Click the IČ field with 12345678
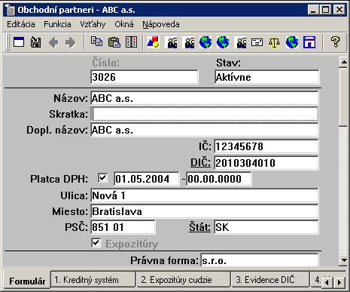Screen dimensions: 350x292 266,146
